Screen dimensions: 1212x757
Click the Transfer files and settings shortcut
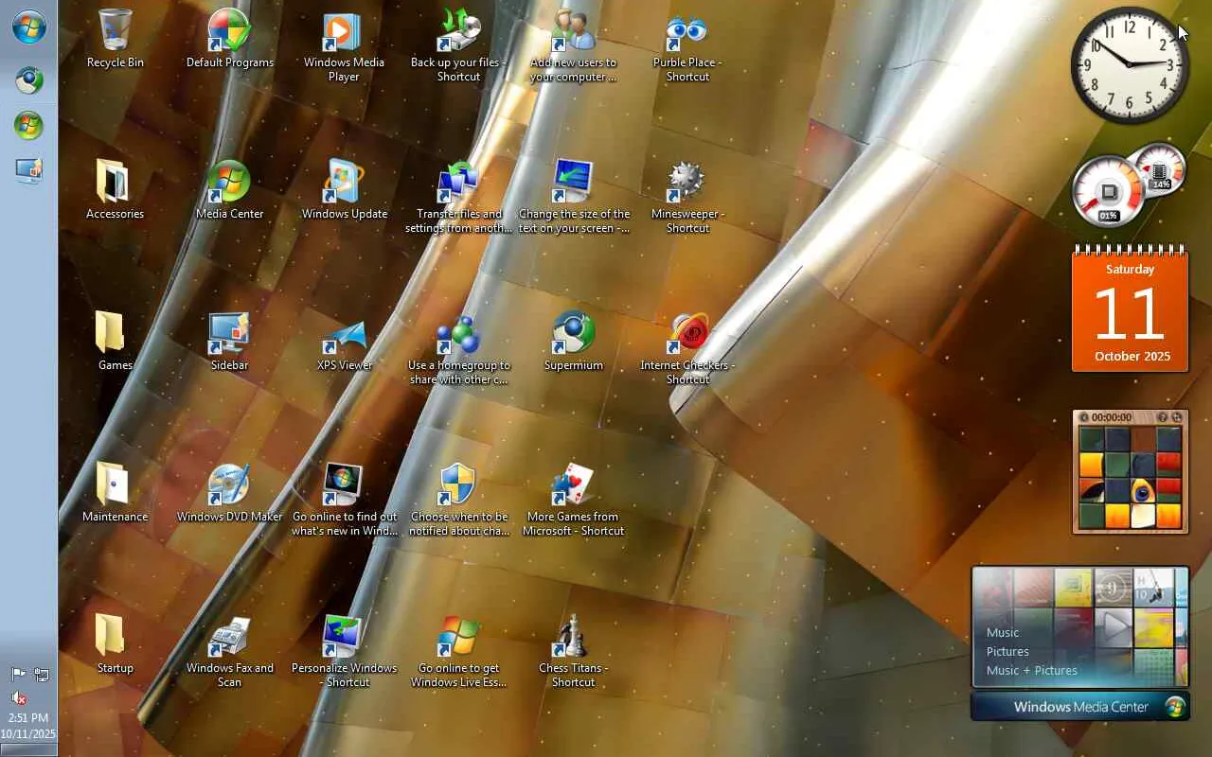pyautogui.click(x=458, y=197)
